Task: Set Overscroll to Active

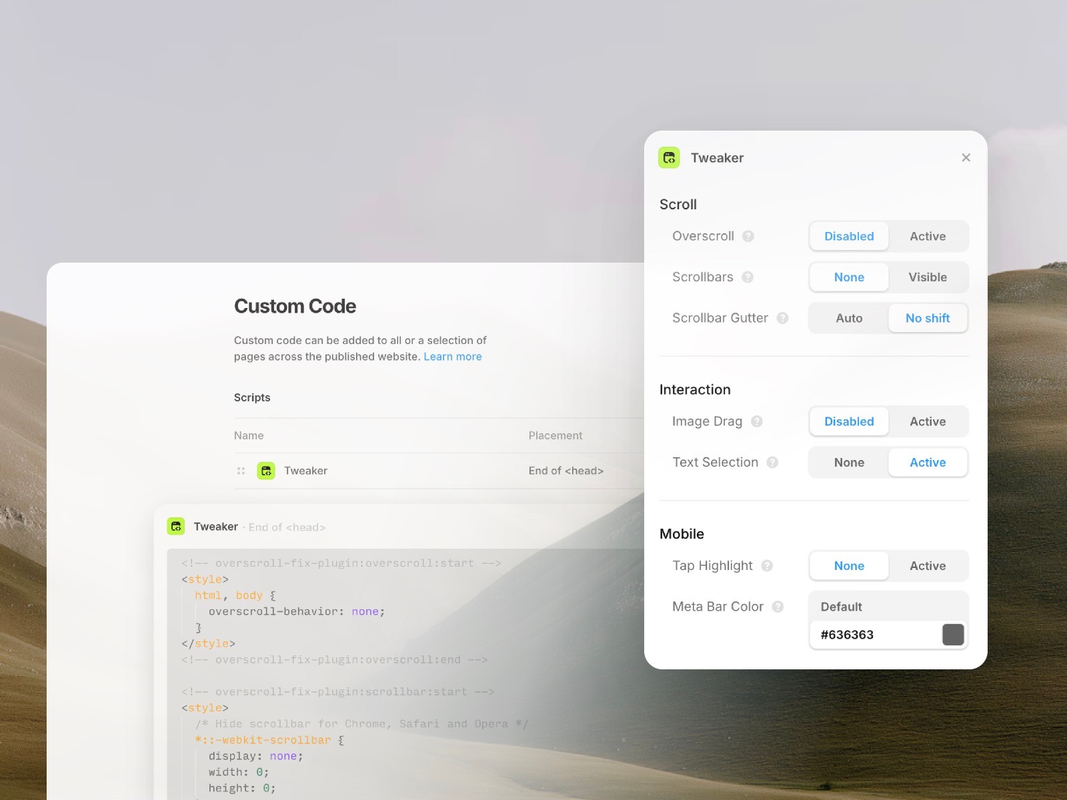Action: [928, 236]
